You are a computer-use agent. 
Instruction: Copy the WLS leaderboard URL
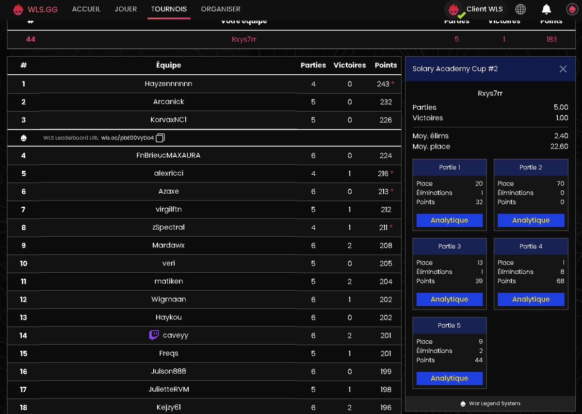tap(161, 138)
